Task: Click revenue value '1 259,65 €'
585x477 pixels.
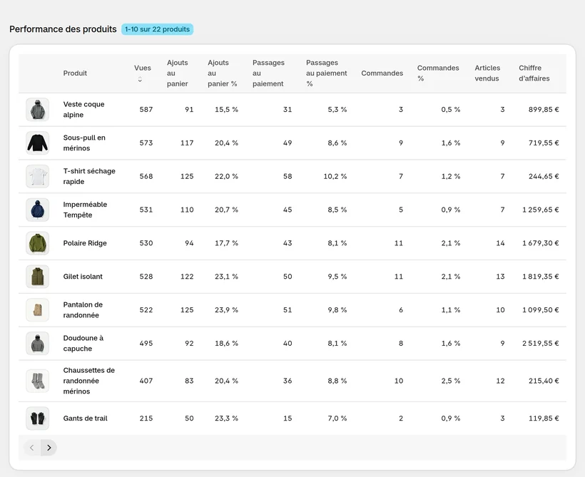Action: point(541,210)
